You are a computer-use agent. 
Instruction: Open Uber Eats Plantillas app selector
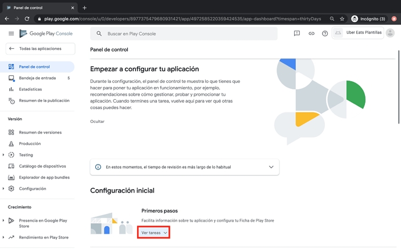pos(358,33)
